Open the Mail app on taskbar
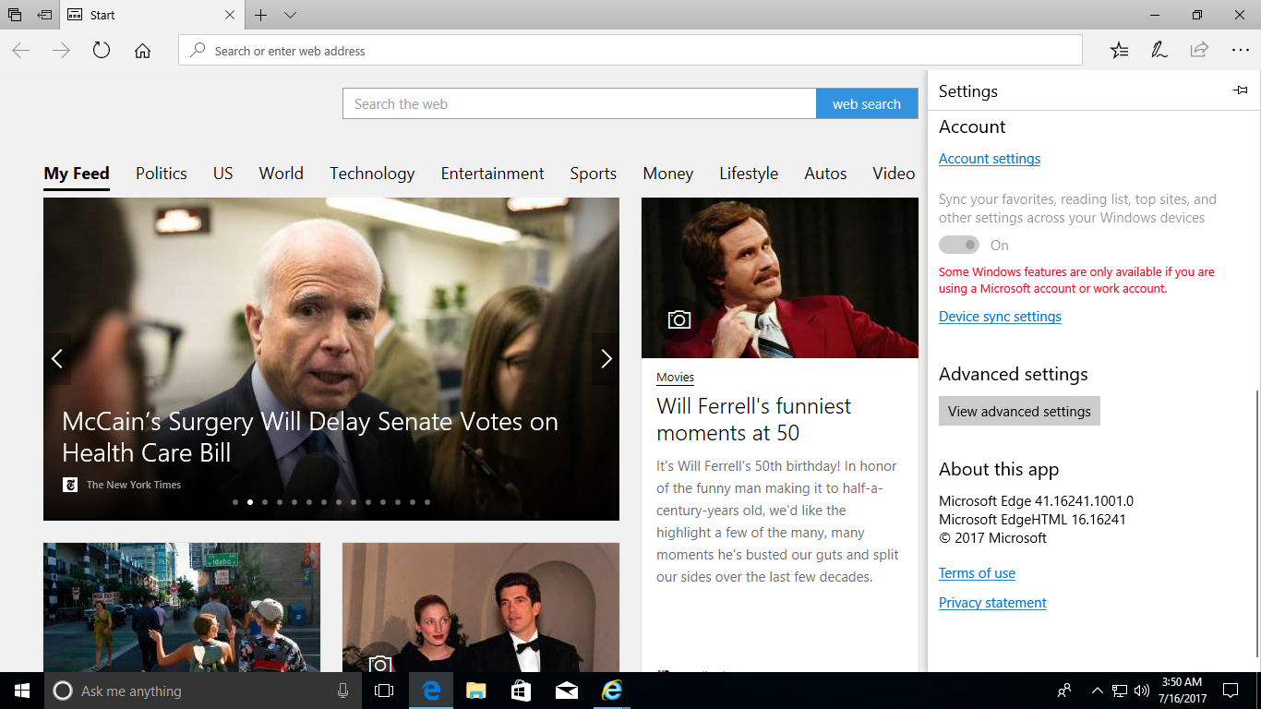 567,691
